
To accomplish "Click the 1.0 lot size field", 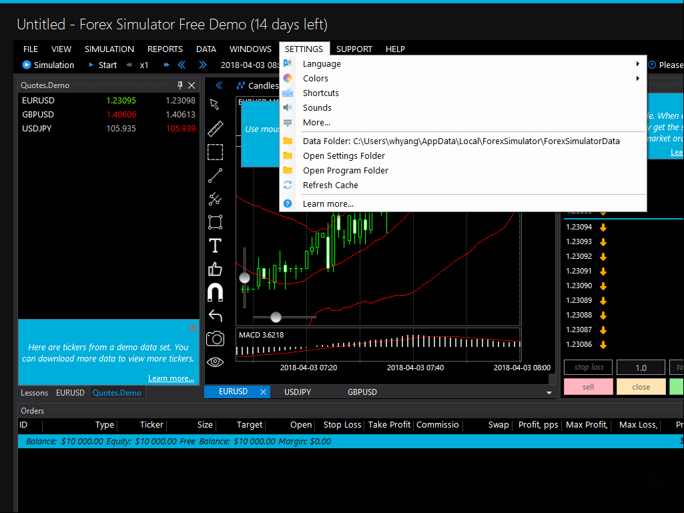I will pos(641,368).
